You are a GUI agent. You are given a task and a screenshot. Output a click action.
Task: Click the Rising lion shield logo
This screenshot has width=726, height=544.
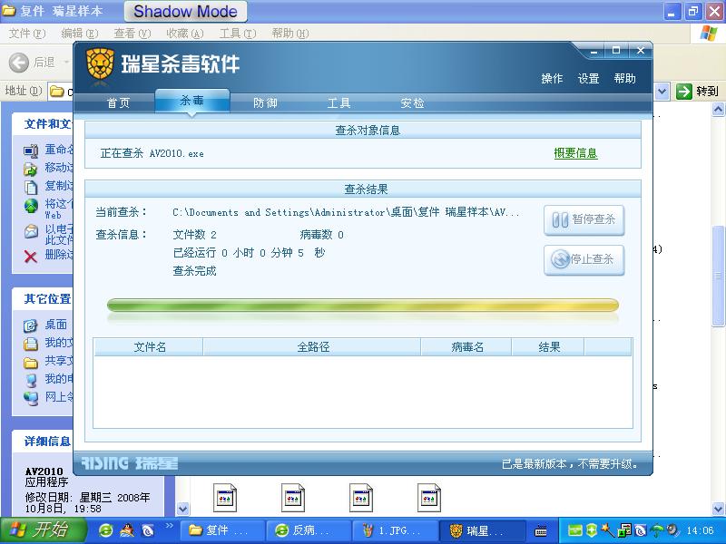click(x=100, y=64)
